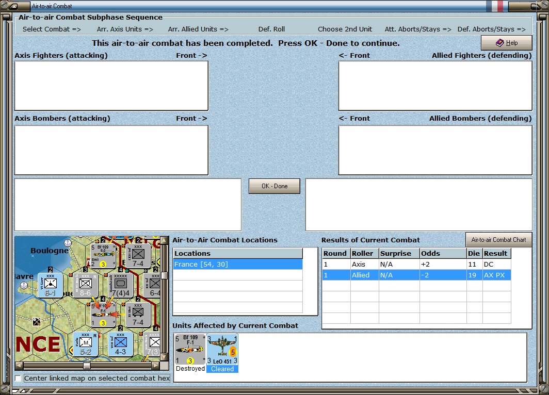Click the Boulogne port anchor icon
Screen dimensions: 549x395
pos(68,242)
